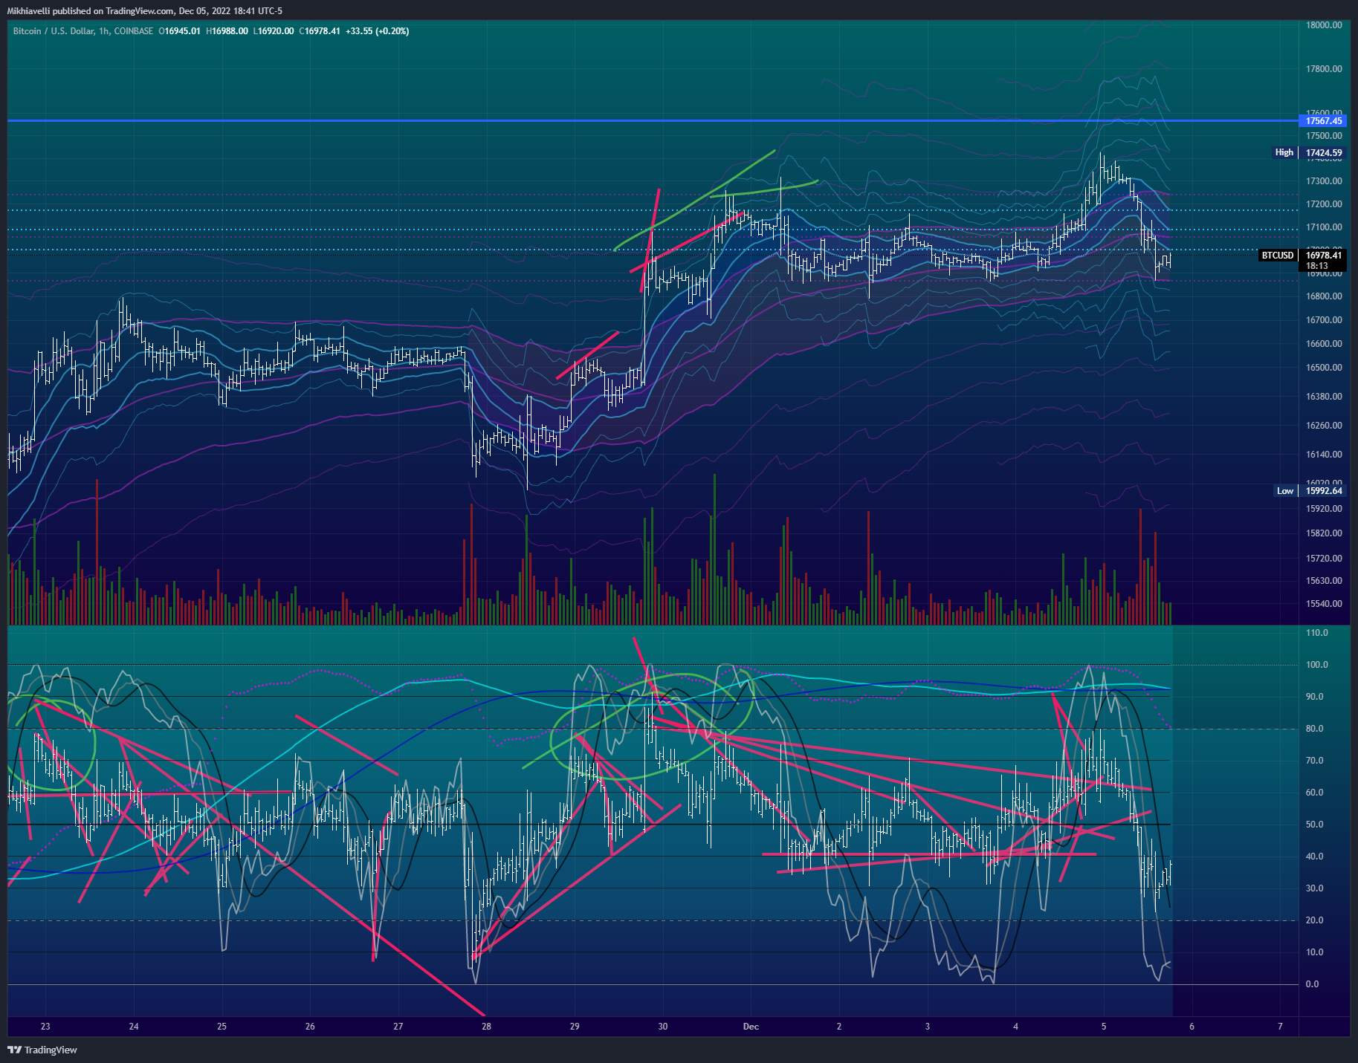Click the 15820.00 price axis value
1358x1063 pixels.
point(1324,533)
